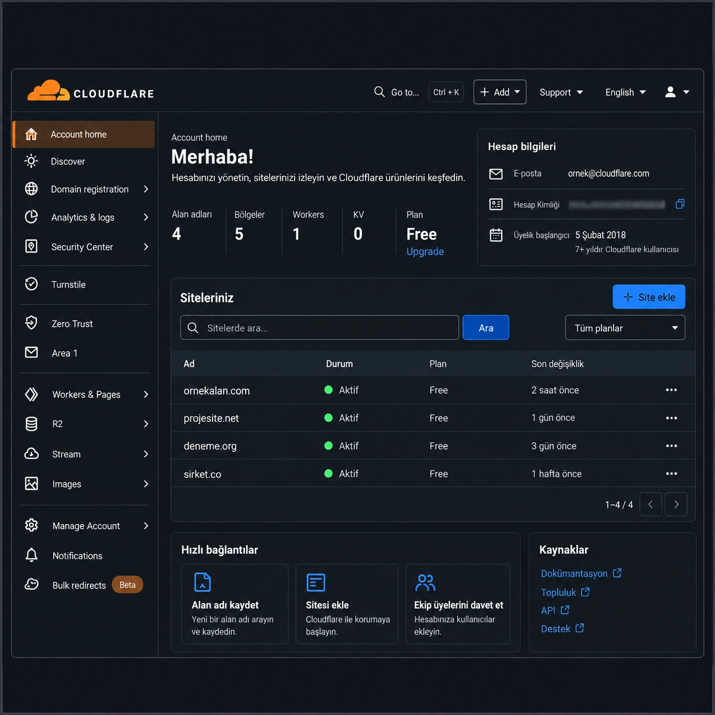Open Bulk redirects in the sidebar
This screenshot has height=715, width=715.
point(84,585)
